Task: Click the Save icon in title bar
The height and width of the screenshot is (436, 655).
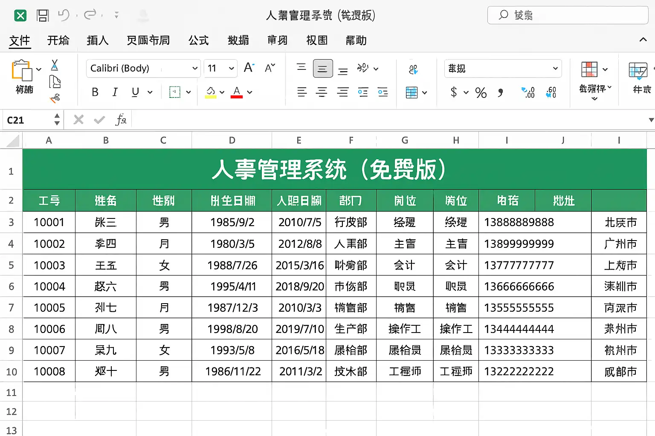Action: point(43,16)
